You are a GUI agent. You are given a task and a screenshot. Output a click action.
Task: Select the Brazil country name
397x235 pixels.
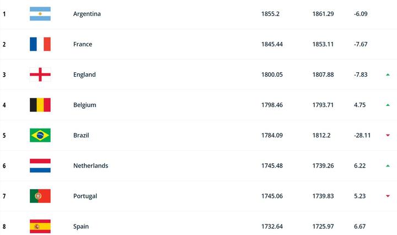(81, 135)
